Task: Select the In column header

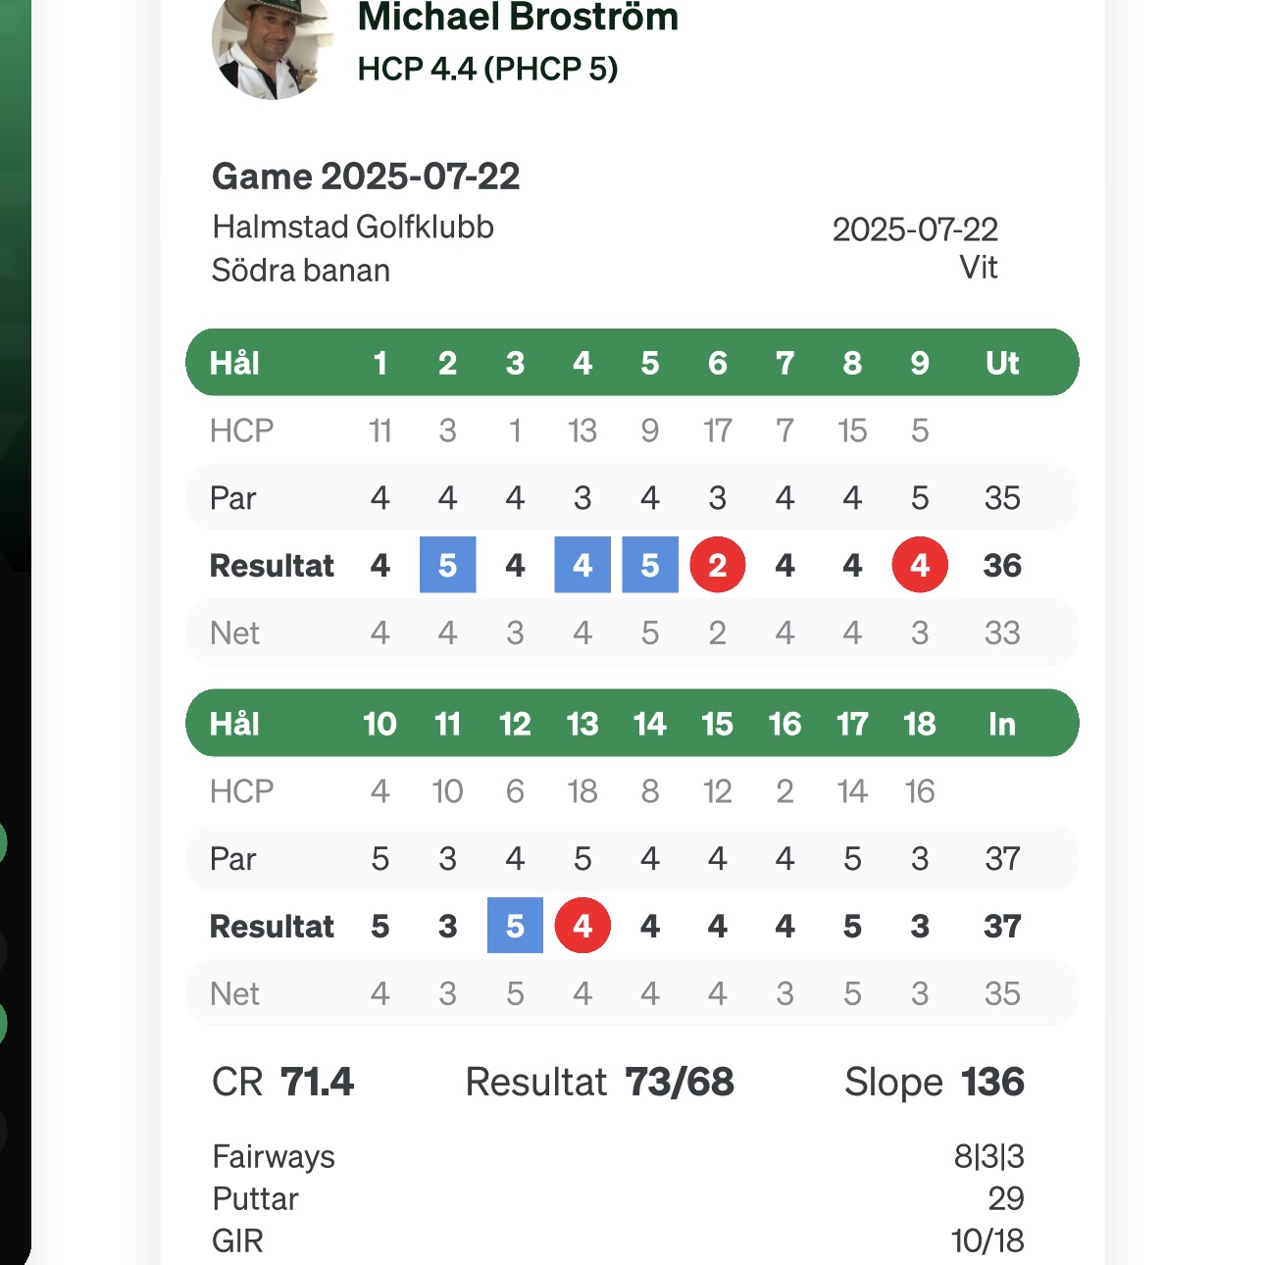Action: click(1002, 724)
